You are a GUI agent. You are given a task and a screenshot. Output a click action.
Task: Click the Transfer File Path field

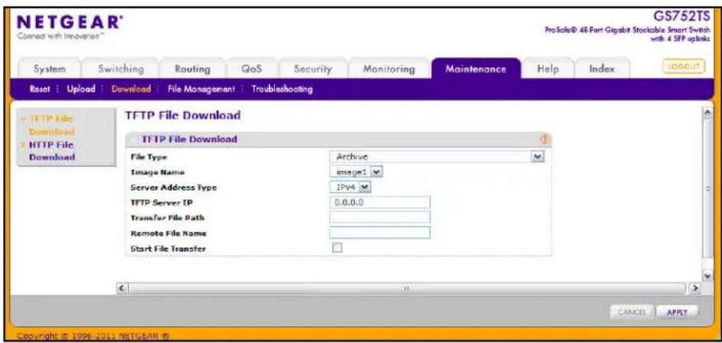pos(380,217)
